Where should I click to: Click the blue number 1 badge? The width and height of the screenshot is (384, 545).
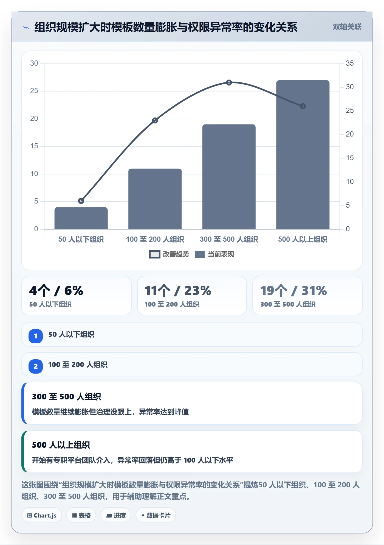pos(36,336)
